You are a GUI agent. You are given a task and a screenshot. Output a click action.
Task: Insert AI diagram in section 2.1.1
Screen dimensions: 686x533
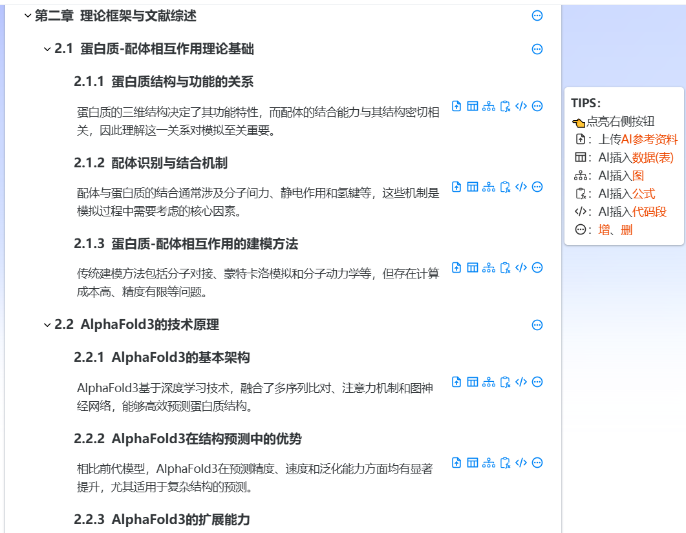tap(489, 106)
